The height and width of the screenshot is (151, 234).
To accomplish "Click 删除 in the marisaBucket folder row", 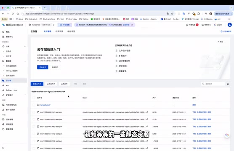I will (194, 105).
